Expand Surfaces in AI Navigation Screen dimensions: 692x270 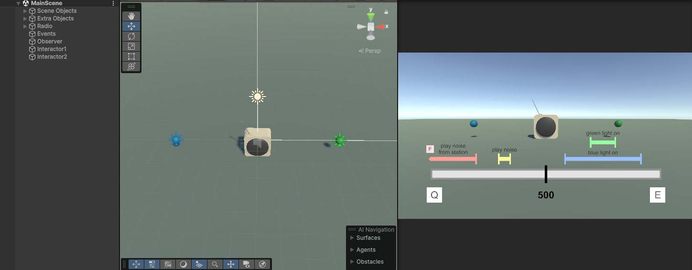click(x=352, y=238)
